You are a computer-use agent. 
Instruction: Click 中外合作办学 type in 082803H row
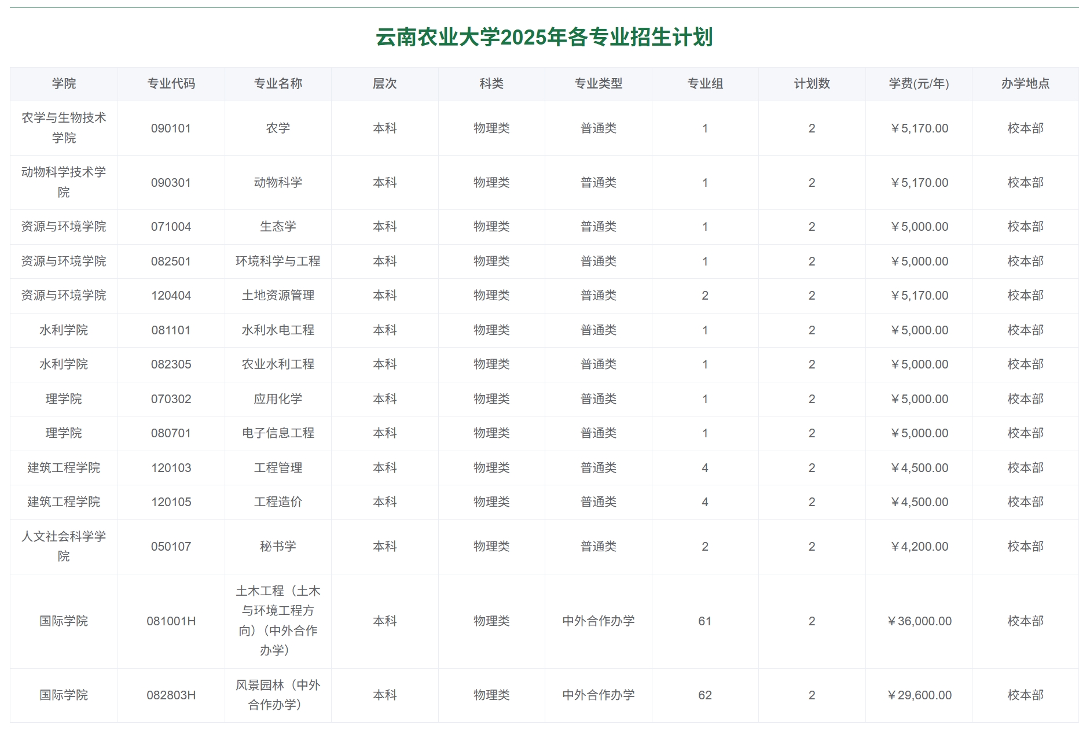[x=599, y=695]
